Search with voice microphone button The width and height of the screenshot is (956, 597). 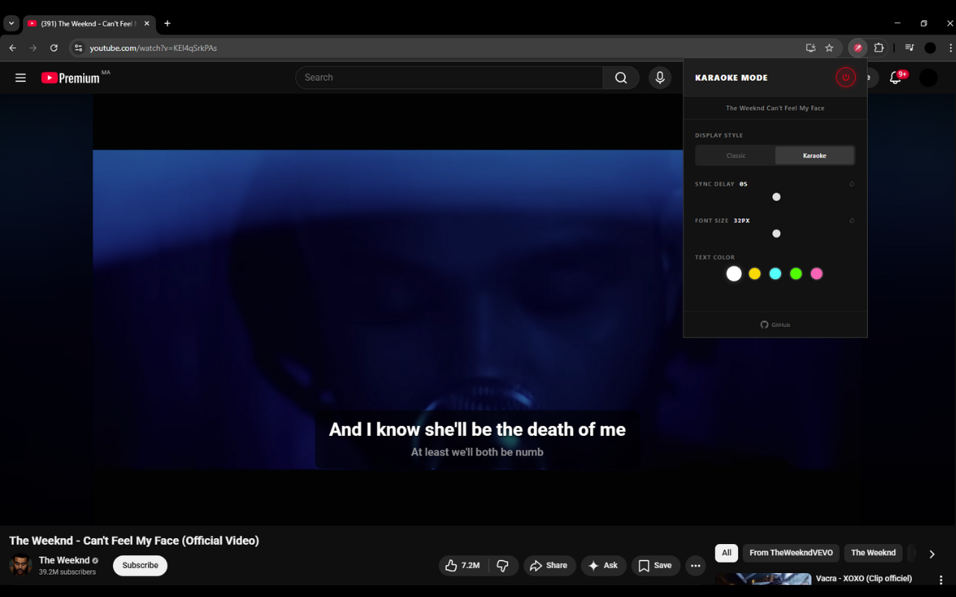pyautogui.click(x=659, y=78)
